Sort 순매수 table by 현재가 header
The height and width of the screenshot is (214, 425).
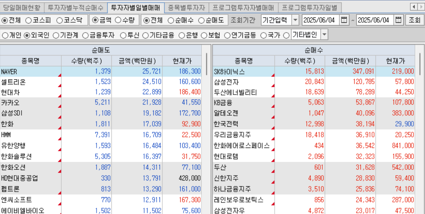pyautogui.click(x=395, y=61)
